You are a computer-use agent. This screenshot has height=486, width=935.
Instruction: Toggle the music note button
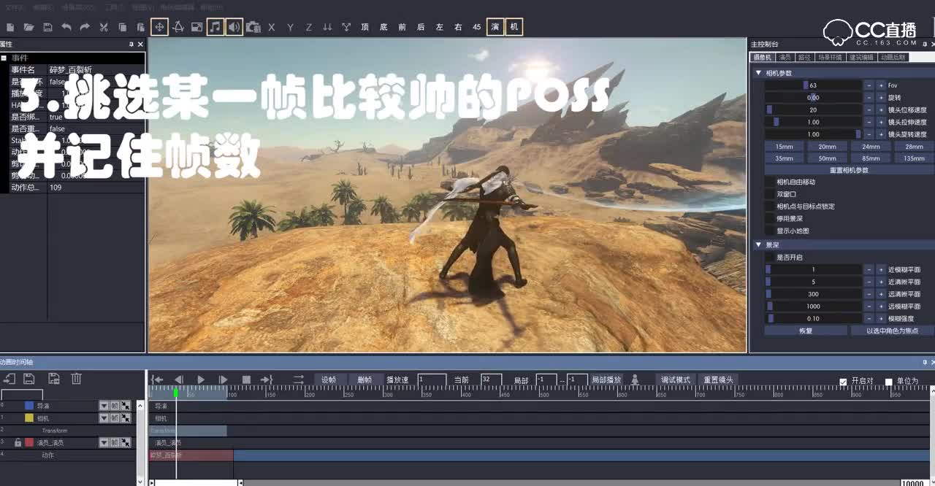click(x=215, y=27)
